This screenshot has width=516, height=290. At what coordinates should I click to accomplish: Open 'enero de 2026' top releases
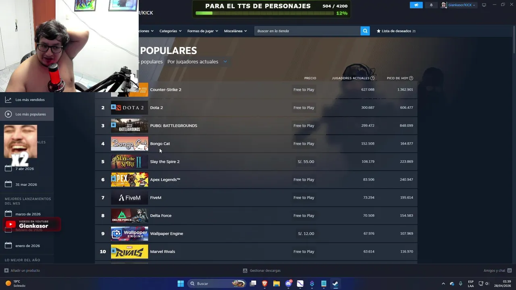tap(27, 246)
